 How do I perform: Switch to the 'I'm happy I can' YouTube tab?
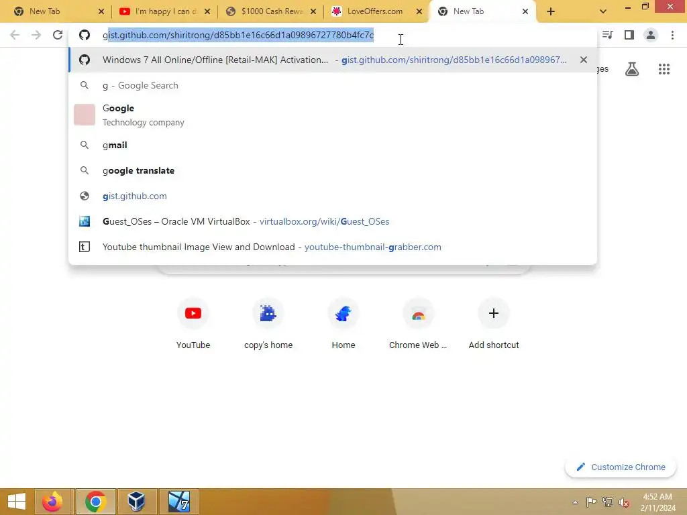coord(165,11)
